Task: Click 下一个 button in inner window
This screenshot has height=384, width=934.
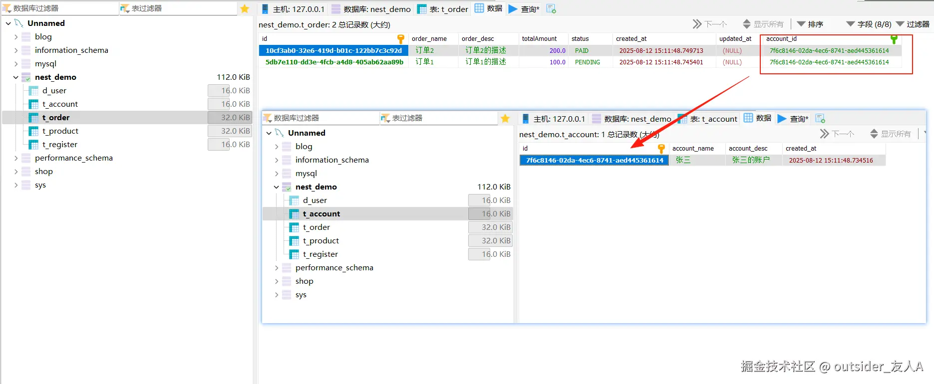Action: point(837,134)
